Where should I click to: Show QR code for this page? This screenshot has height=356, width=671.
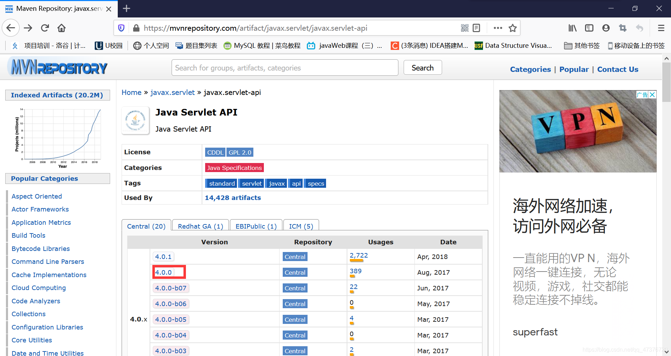coord(464,28)
